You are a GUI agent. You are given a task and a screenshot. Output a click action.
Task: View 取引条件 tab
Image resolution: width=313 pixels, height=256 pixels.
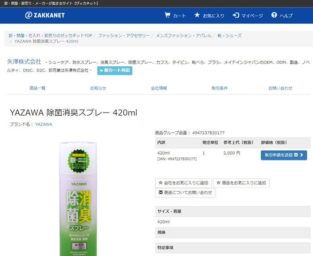pyautogui.click(x=220, y=88)
